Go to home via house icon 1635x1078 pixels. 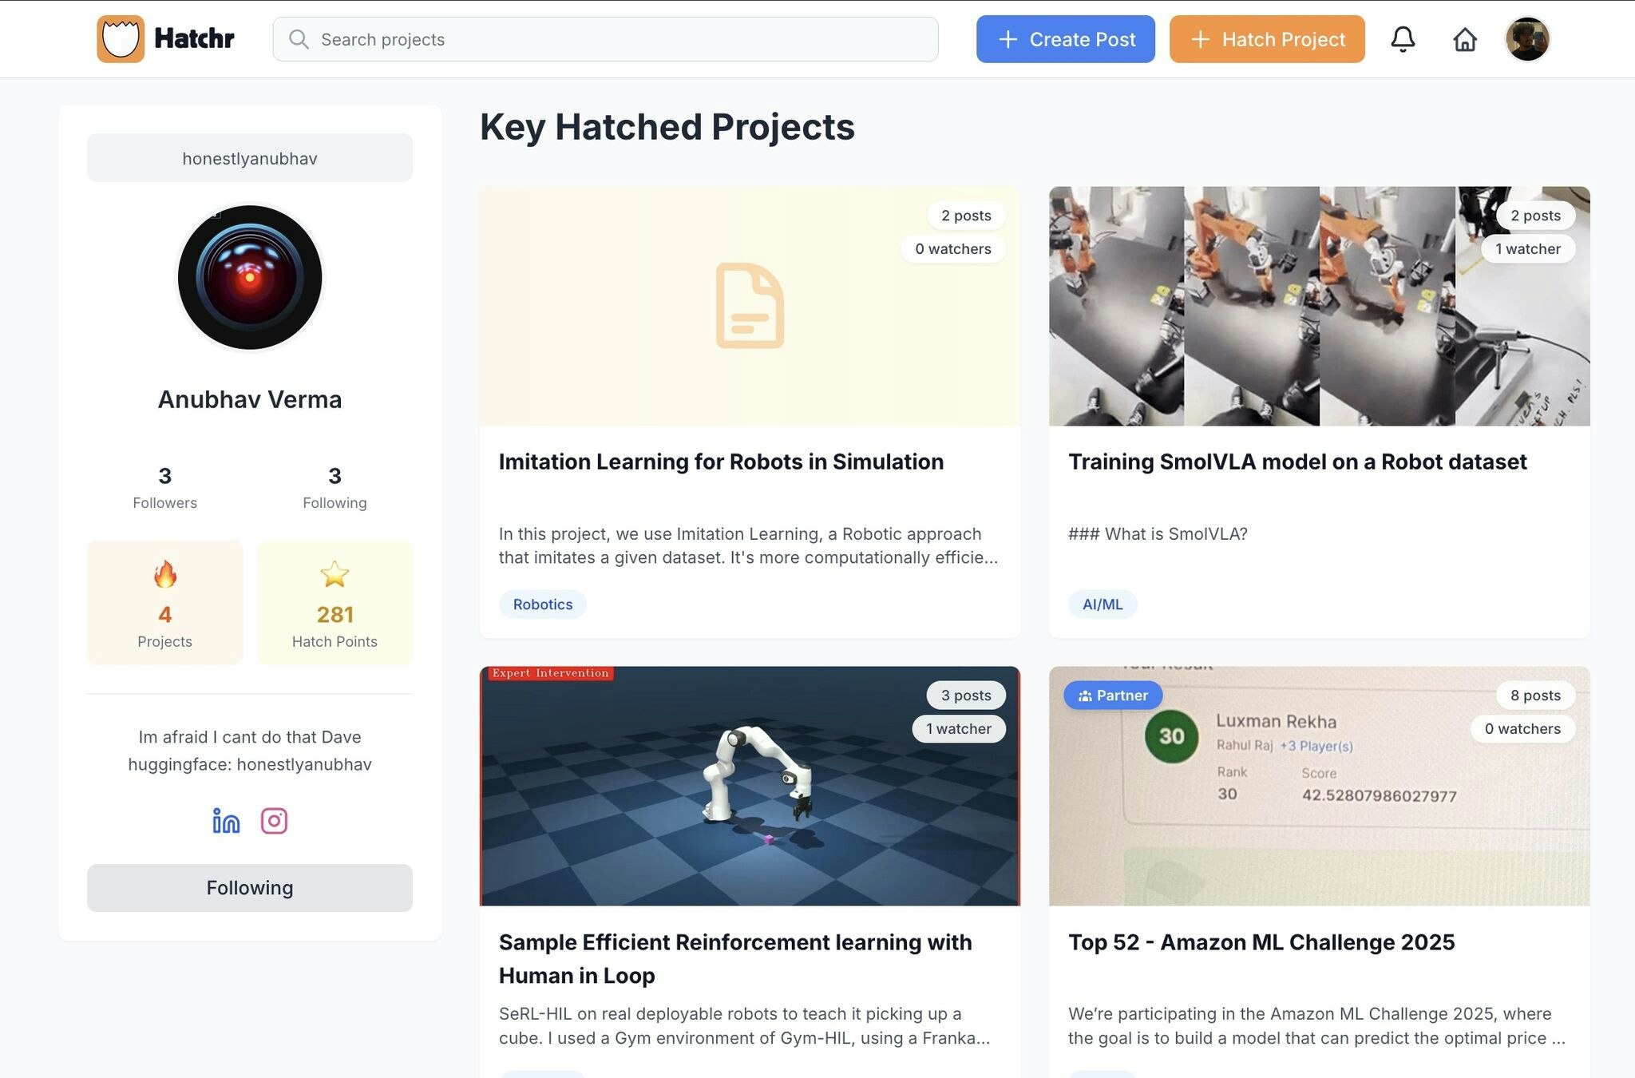(x=1464, y=39)
